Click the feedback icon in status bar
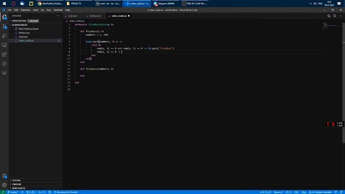The image size is (345, 194). (336, 192)
